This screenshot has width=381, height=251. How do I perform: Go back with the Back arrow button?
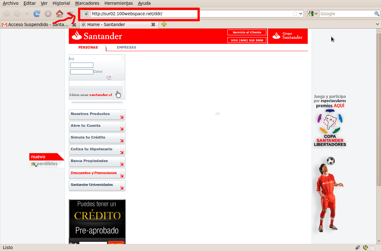pos(6,14)
